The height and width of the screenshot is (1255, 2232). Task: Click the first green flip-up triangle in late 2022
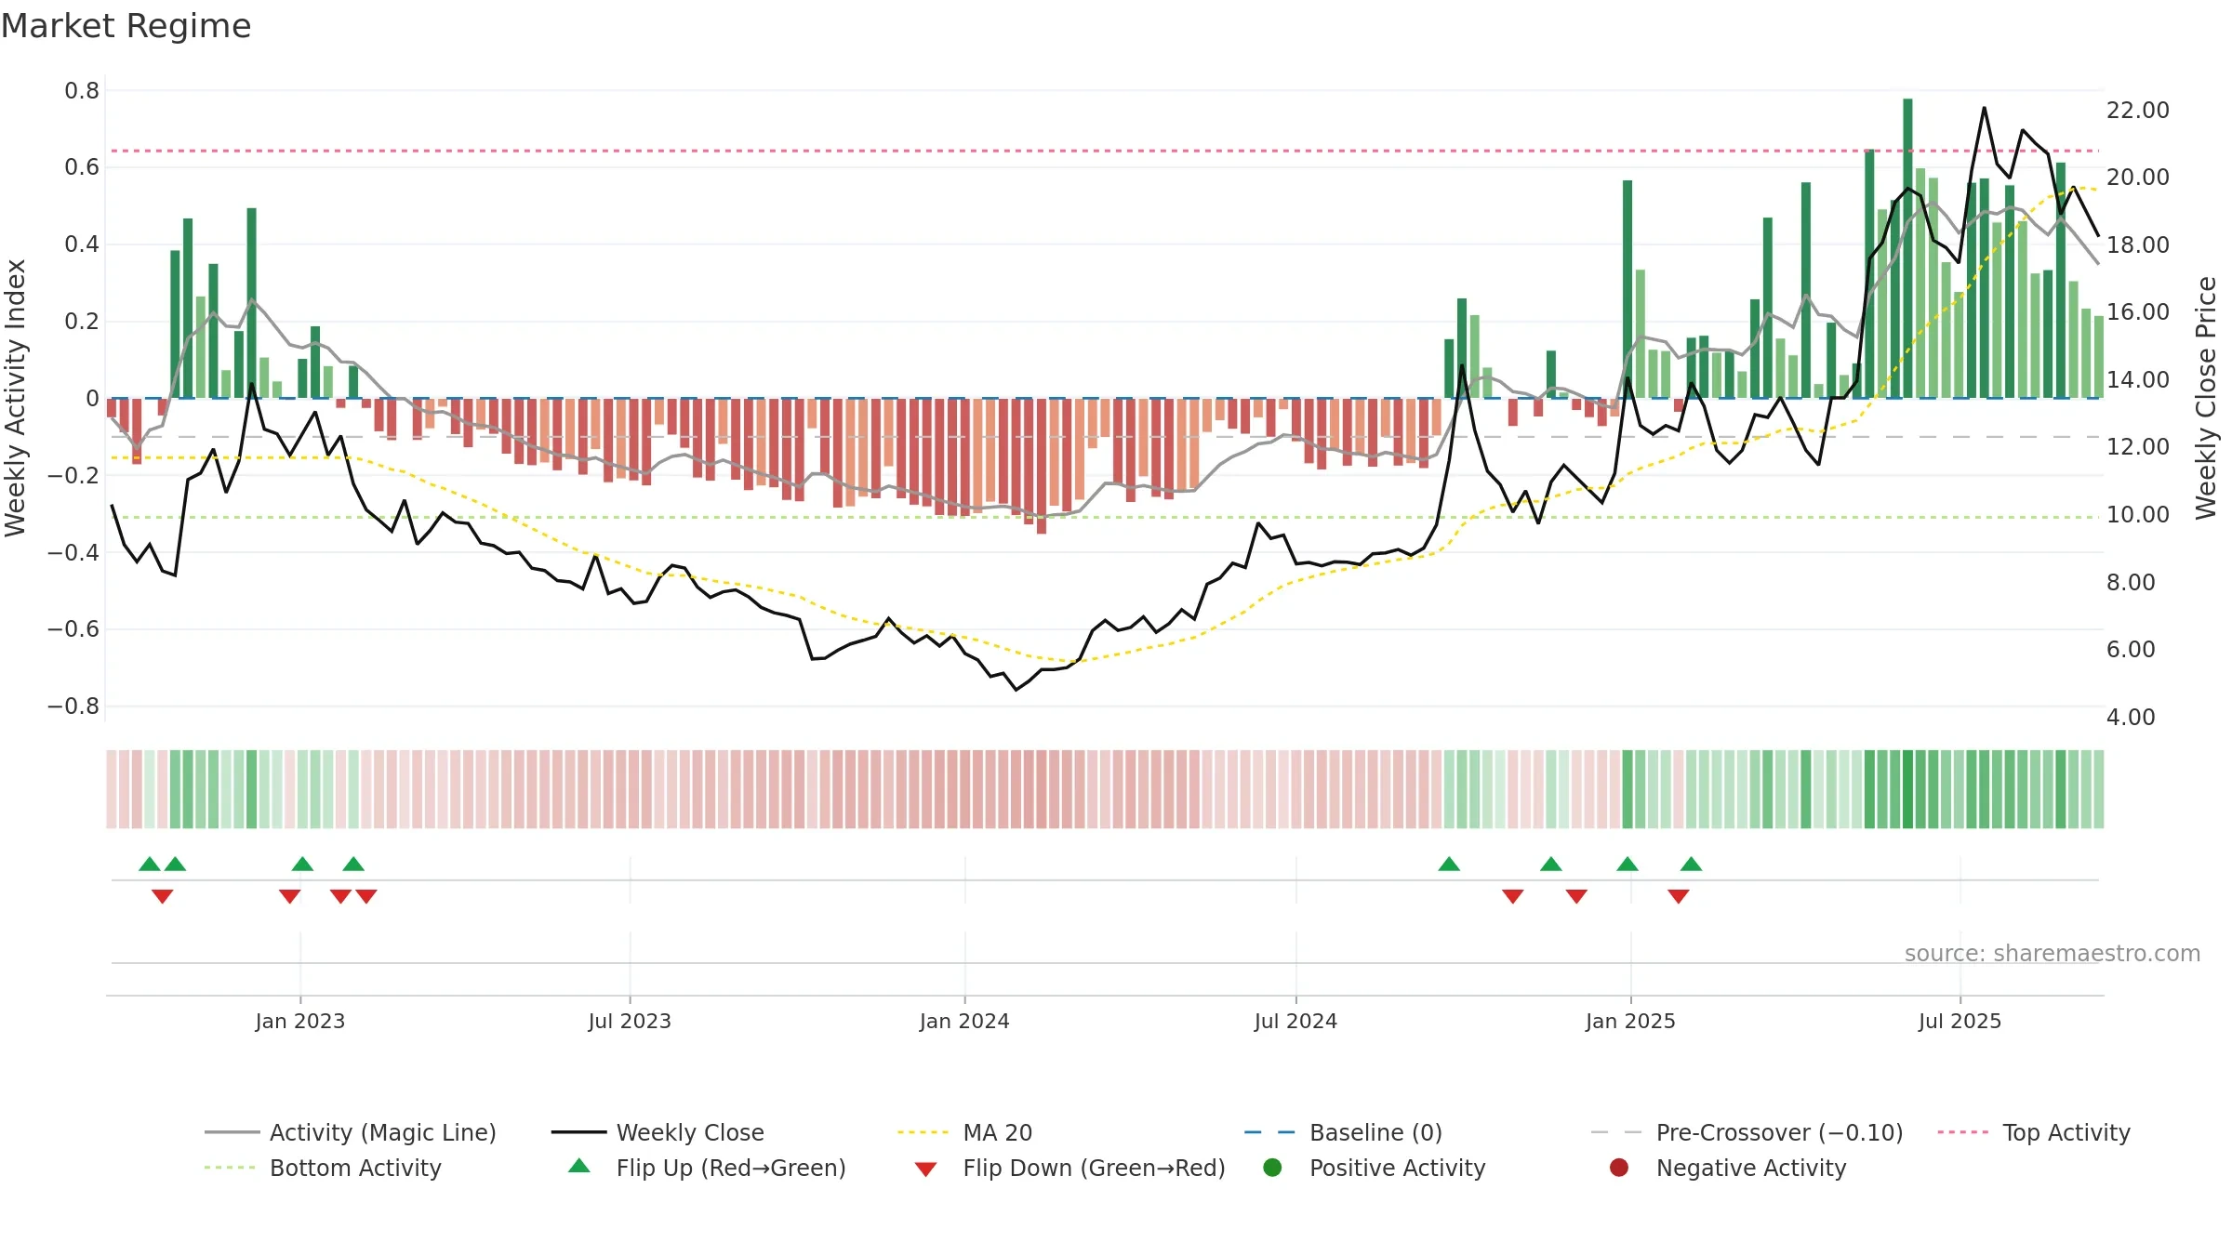[149, 864]
